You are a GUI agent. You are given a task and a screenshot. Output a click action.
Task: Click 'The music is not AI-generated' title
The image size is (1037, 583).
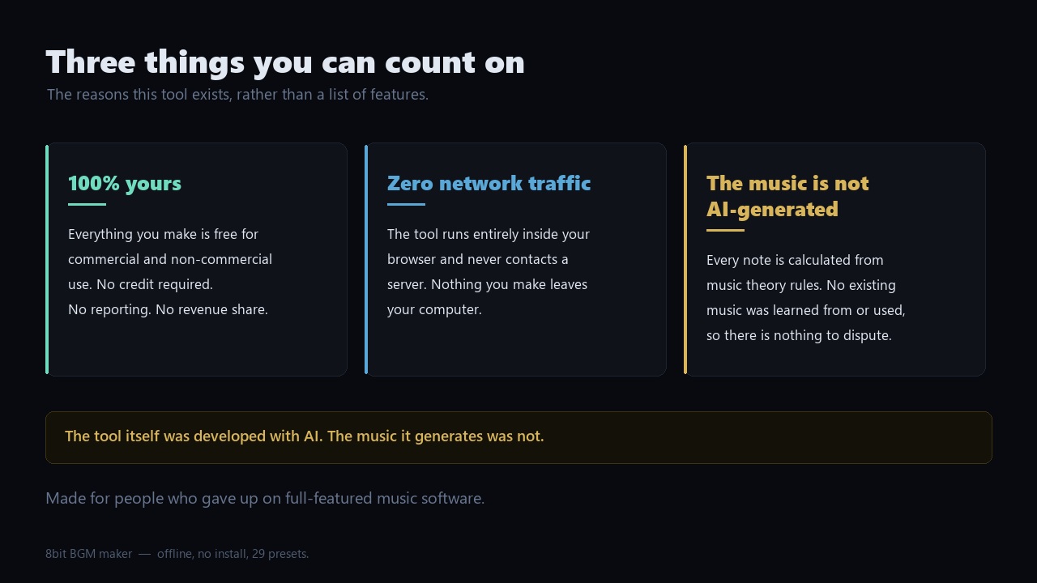(787, 196)
